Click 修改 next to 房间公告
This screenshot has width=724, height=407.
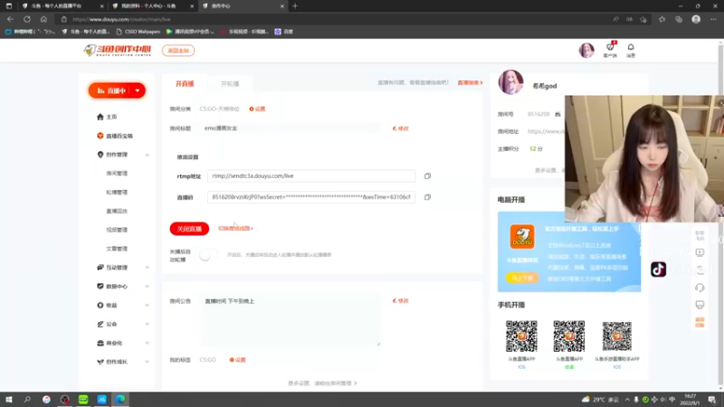click(400, 301)
